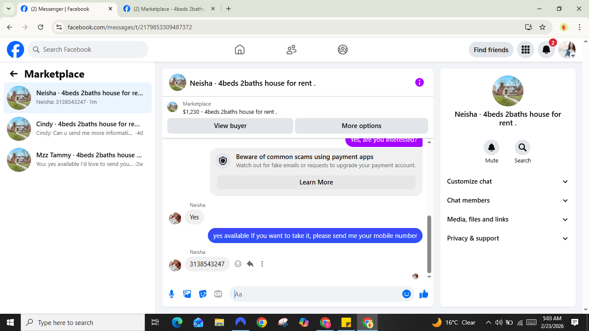Click the View buyer button
Image resolution: width=589 pixels, height=331 pixels.
tap(230, 126)
